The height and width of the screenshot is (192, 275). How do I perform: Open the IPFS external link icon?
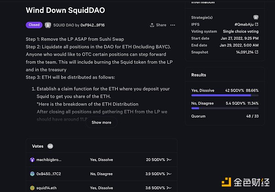tap(257, 24)
